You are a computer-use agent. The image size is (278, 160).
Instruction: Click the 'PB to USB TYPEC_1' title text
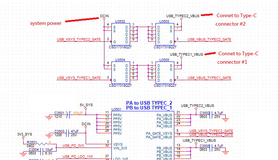(149, 108)
